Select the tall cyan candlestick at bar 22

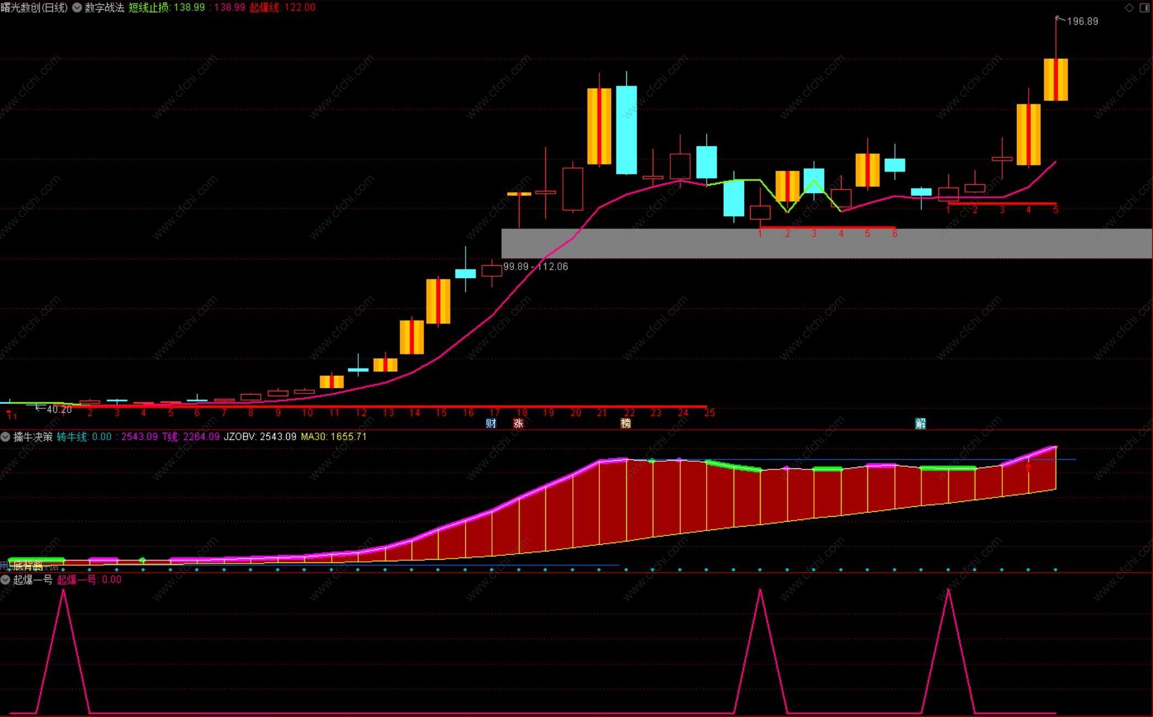point(626,130)
